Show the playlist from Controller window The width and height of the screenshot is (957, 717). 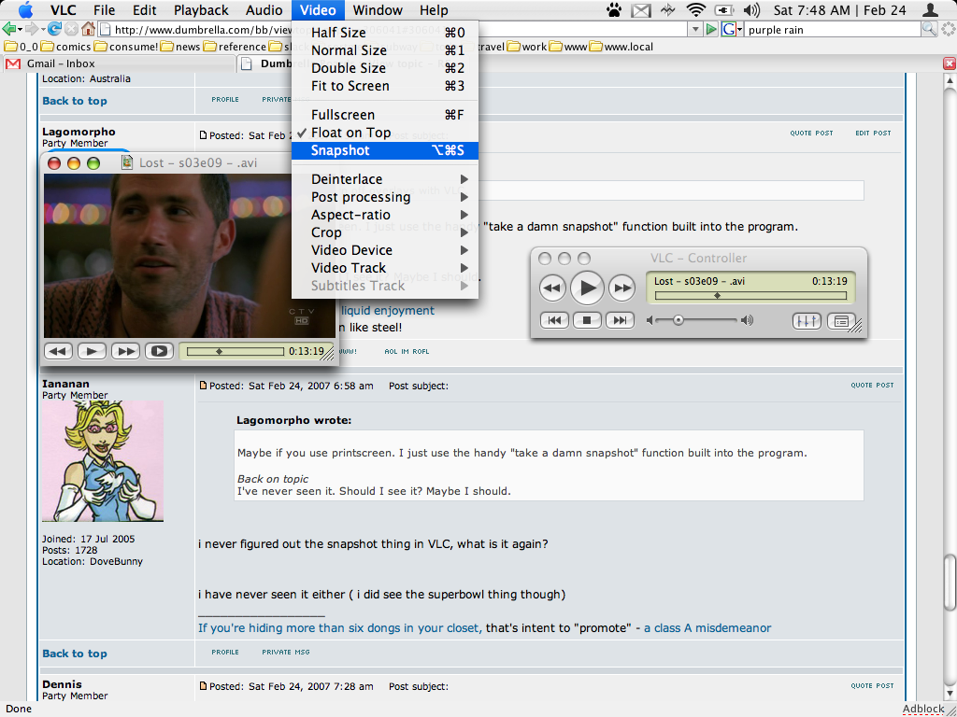pos(840,320)
